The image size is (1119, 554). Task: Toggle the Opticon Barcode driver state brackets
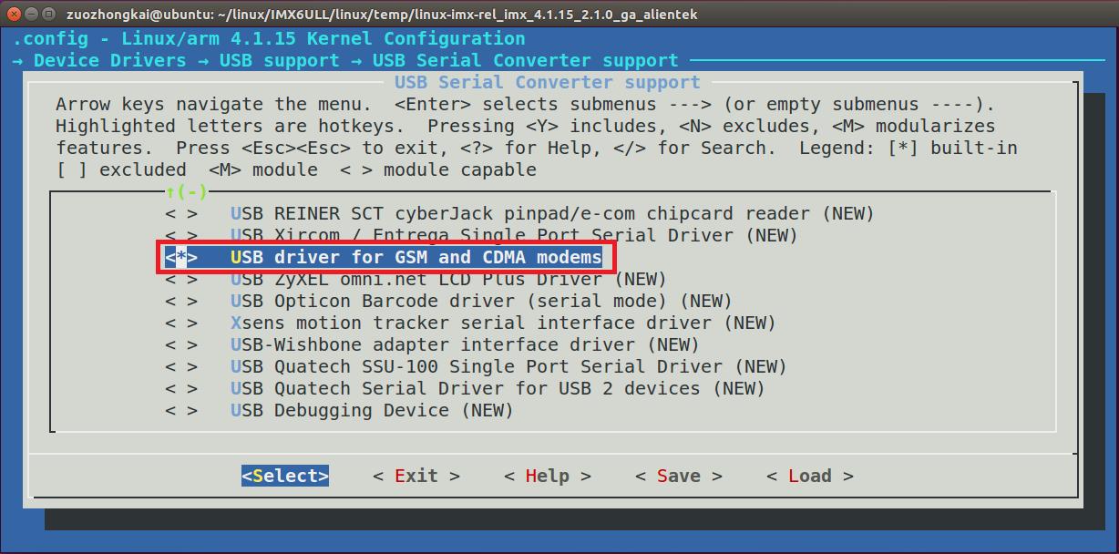(x=181, y=301)
